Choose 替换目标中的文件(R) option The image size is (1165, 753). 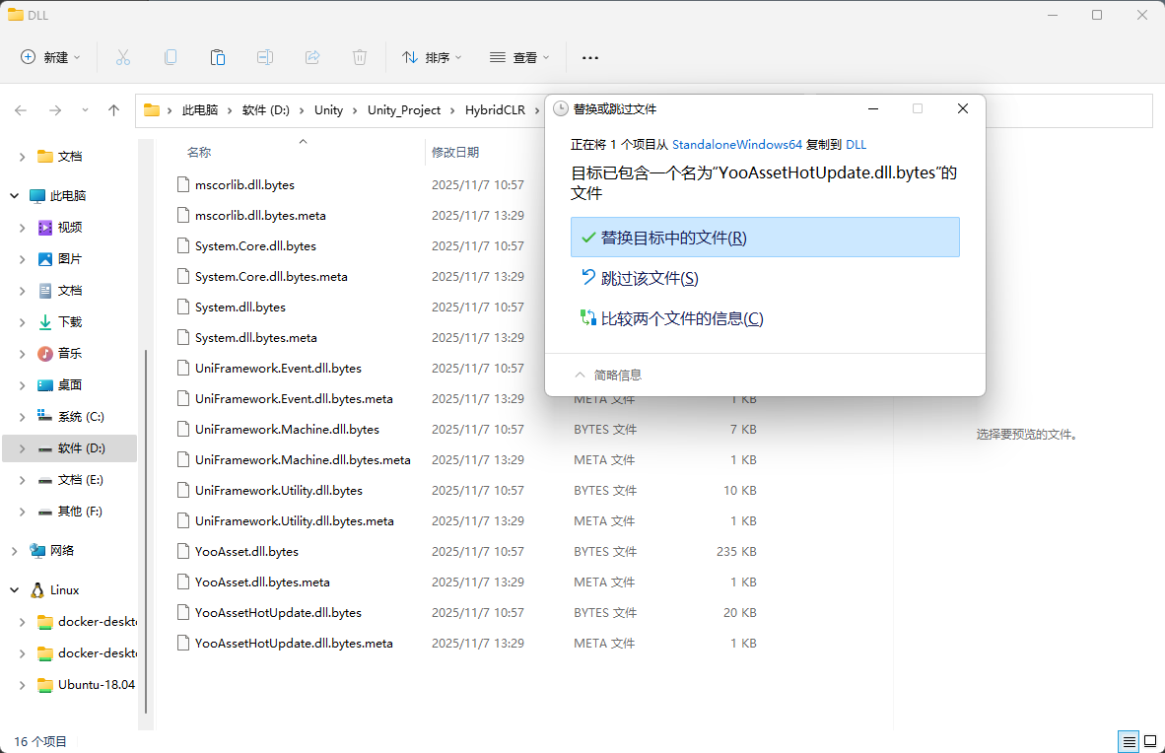765,238
